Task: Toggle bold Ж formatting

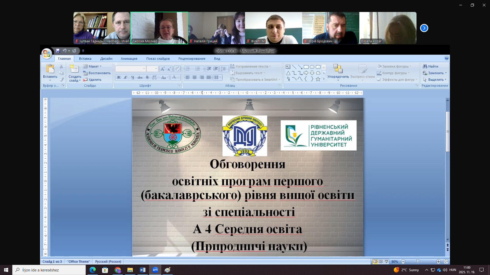Action: (x=119, y=77)
